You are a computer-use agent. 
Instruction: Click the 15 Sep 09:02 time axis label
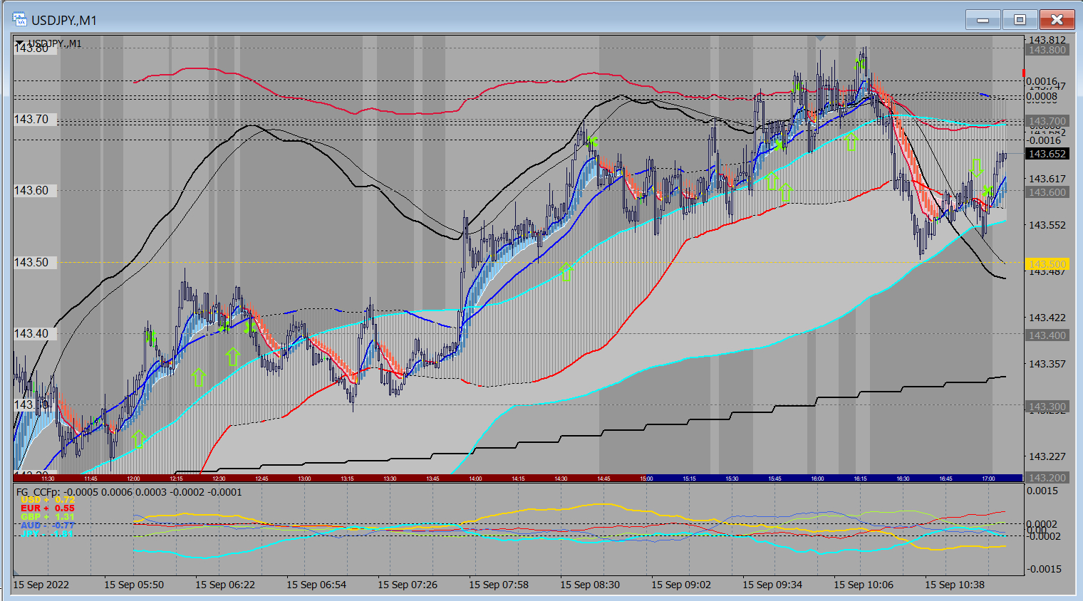pyautogui.click(x=681, y=585)
